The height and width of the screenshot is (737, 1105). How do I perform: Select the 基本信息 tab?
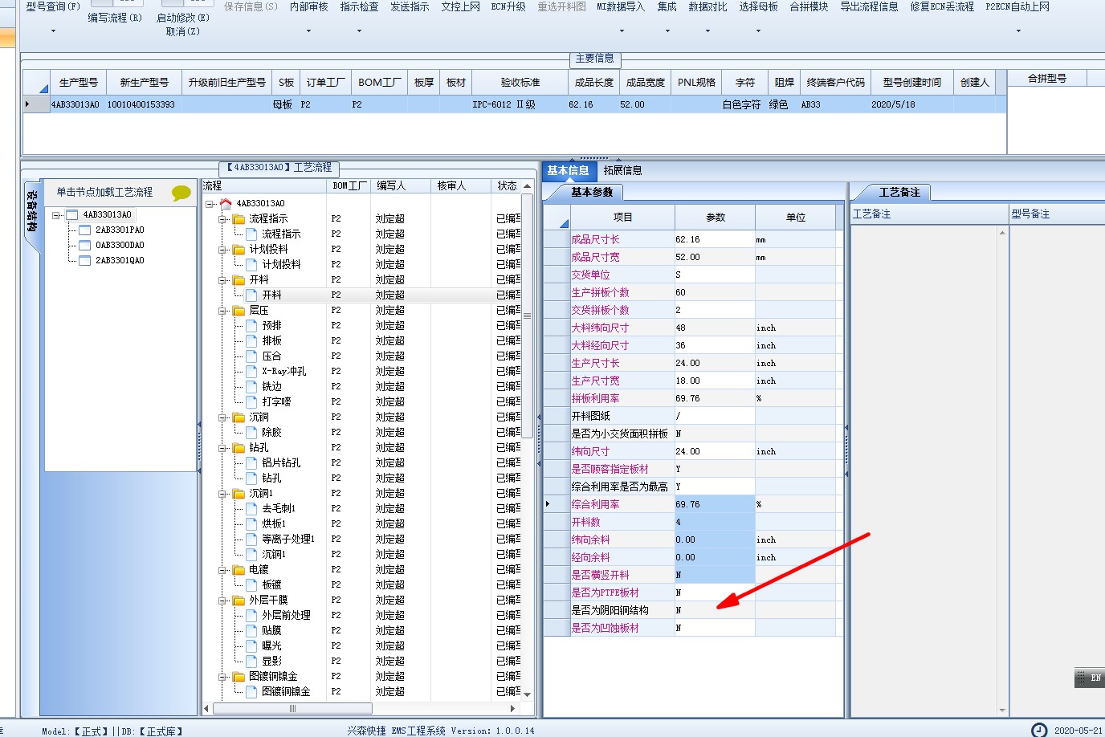coord(569,170)
